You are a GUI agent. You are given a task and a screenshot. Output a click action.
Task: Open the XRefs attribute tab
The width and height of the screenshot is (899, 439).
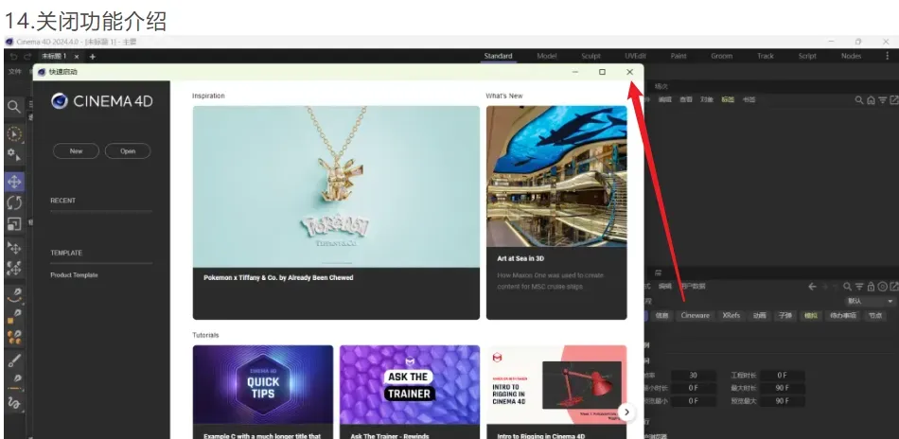click(x=731, y=316)
